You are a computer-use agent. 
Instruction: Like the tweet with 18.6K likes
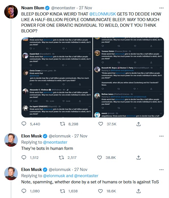100,191
